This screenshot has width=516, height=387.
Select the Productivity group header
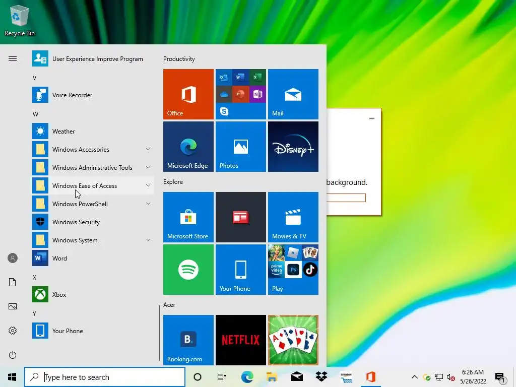click(x=179, y=59)
